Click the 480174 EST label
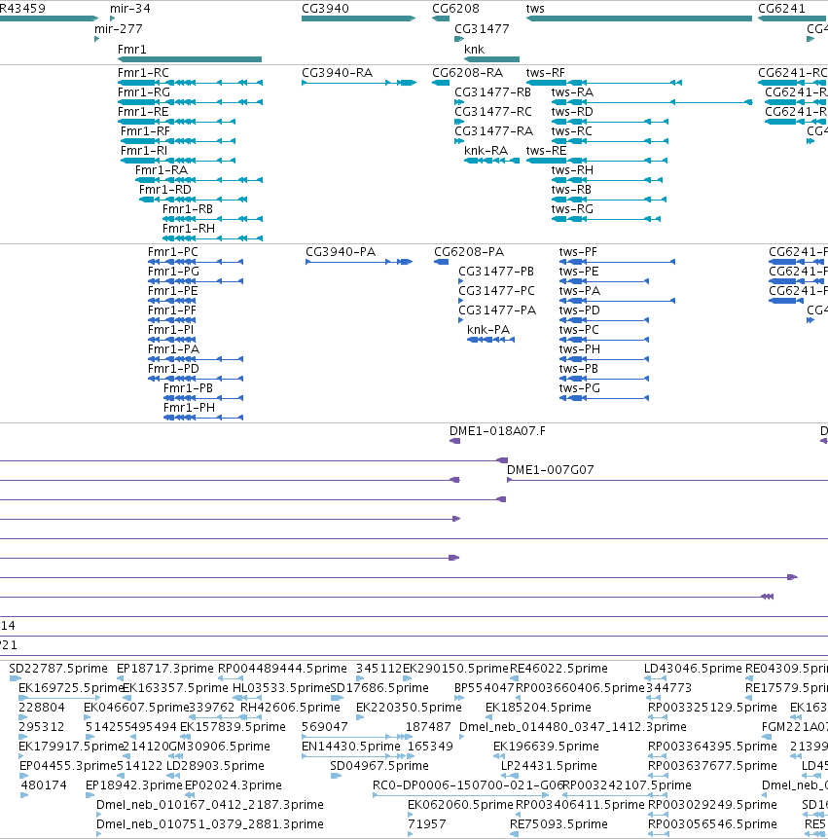 44,785
